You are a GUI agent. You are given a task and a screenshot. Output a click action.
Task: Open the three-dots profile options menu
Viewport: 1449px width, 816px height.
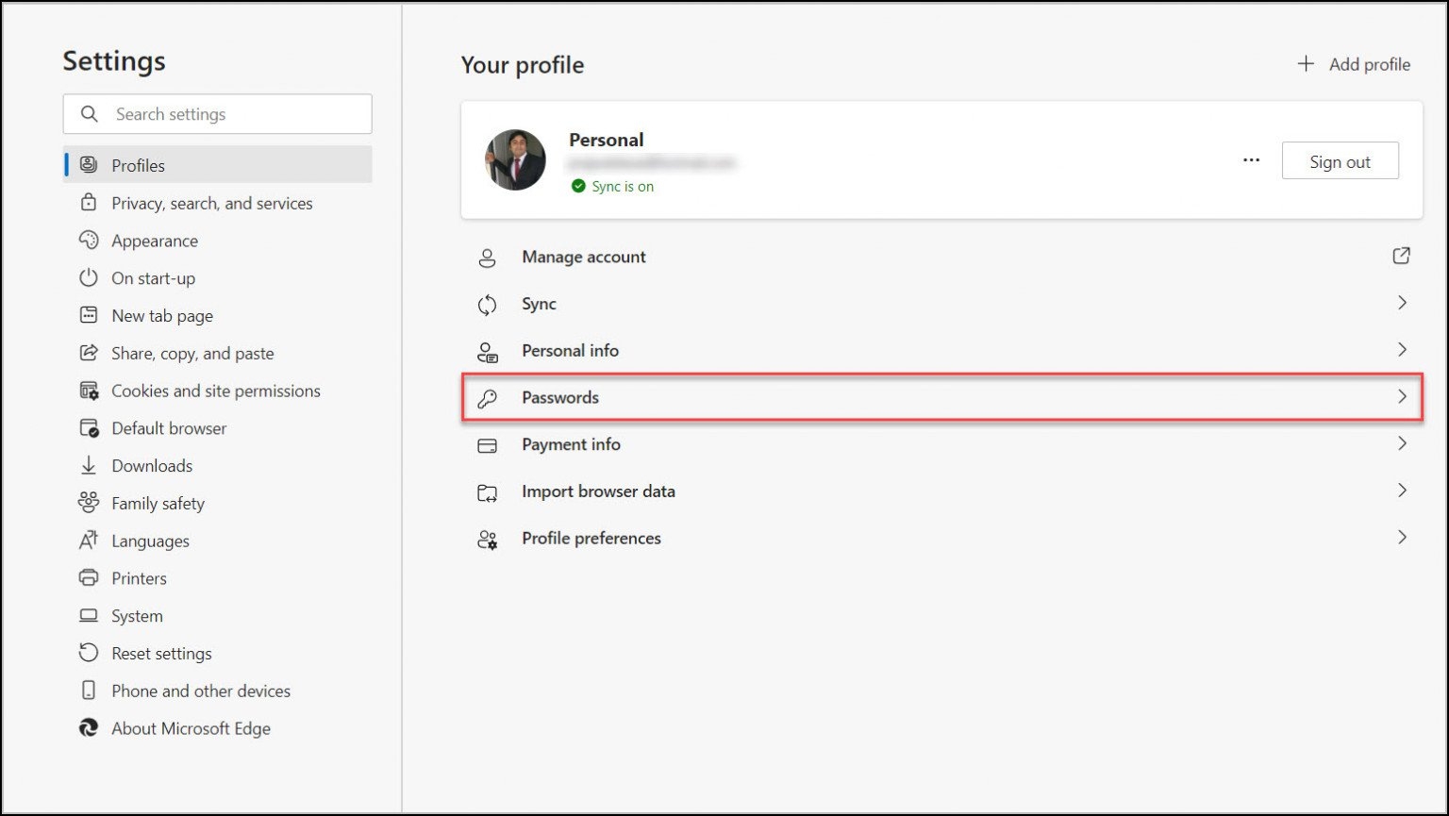coord(1251,160)
